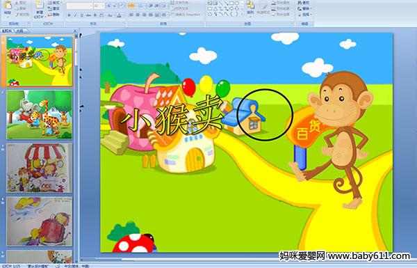Click the font color icon

(119, 15)
